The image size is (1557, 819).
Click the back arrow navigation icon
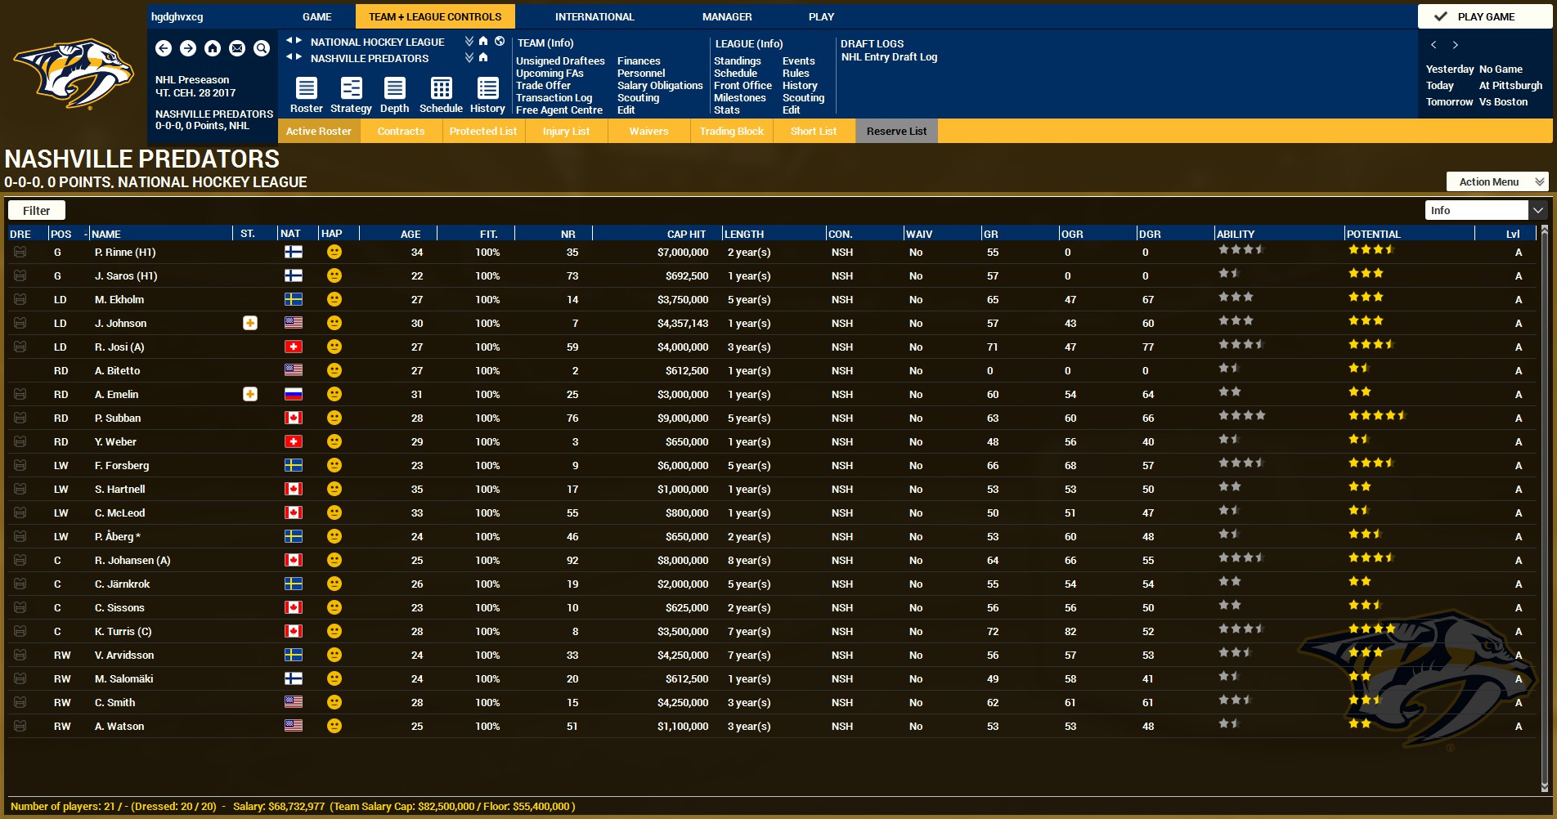click(164, 49)
